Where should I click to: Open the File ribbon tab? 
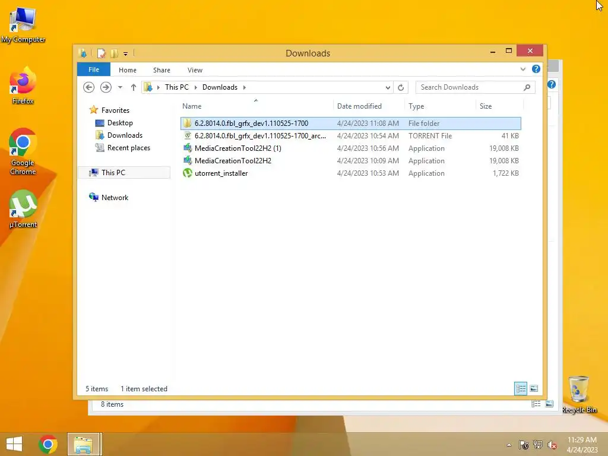tap(94, 69)
